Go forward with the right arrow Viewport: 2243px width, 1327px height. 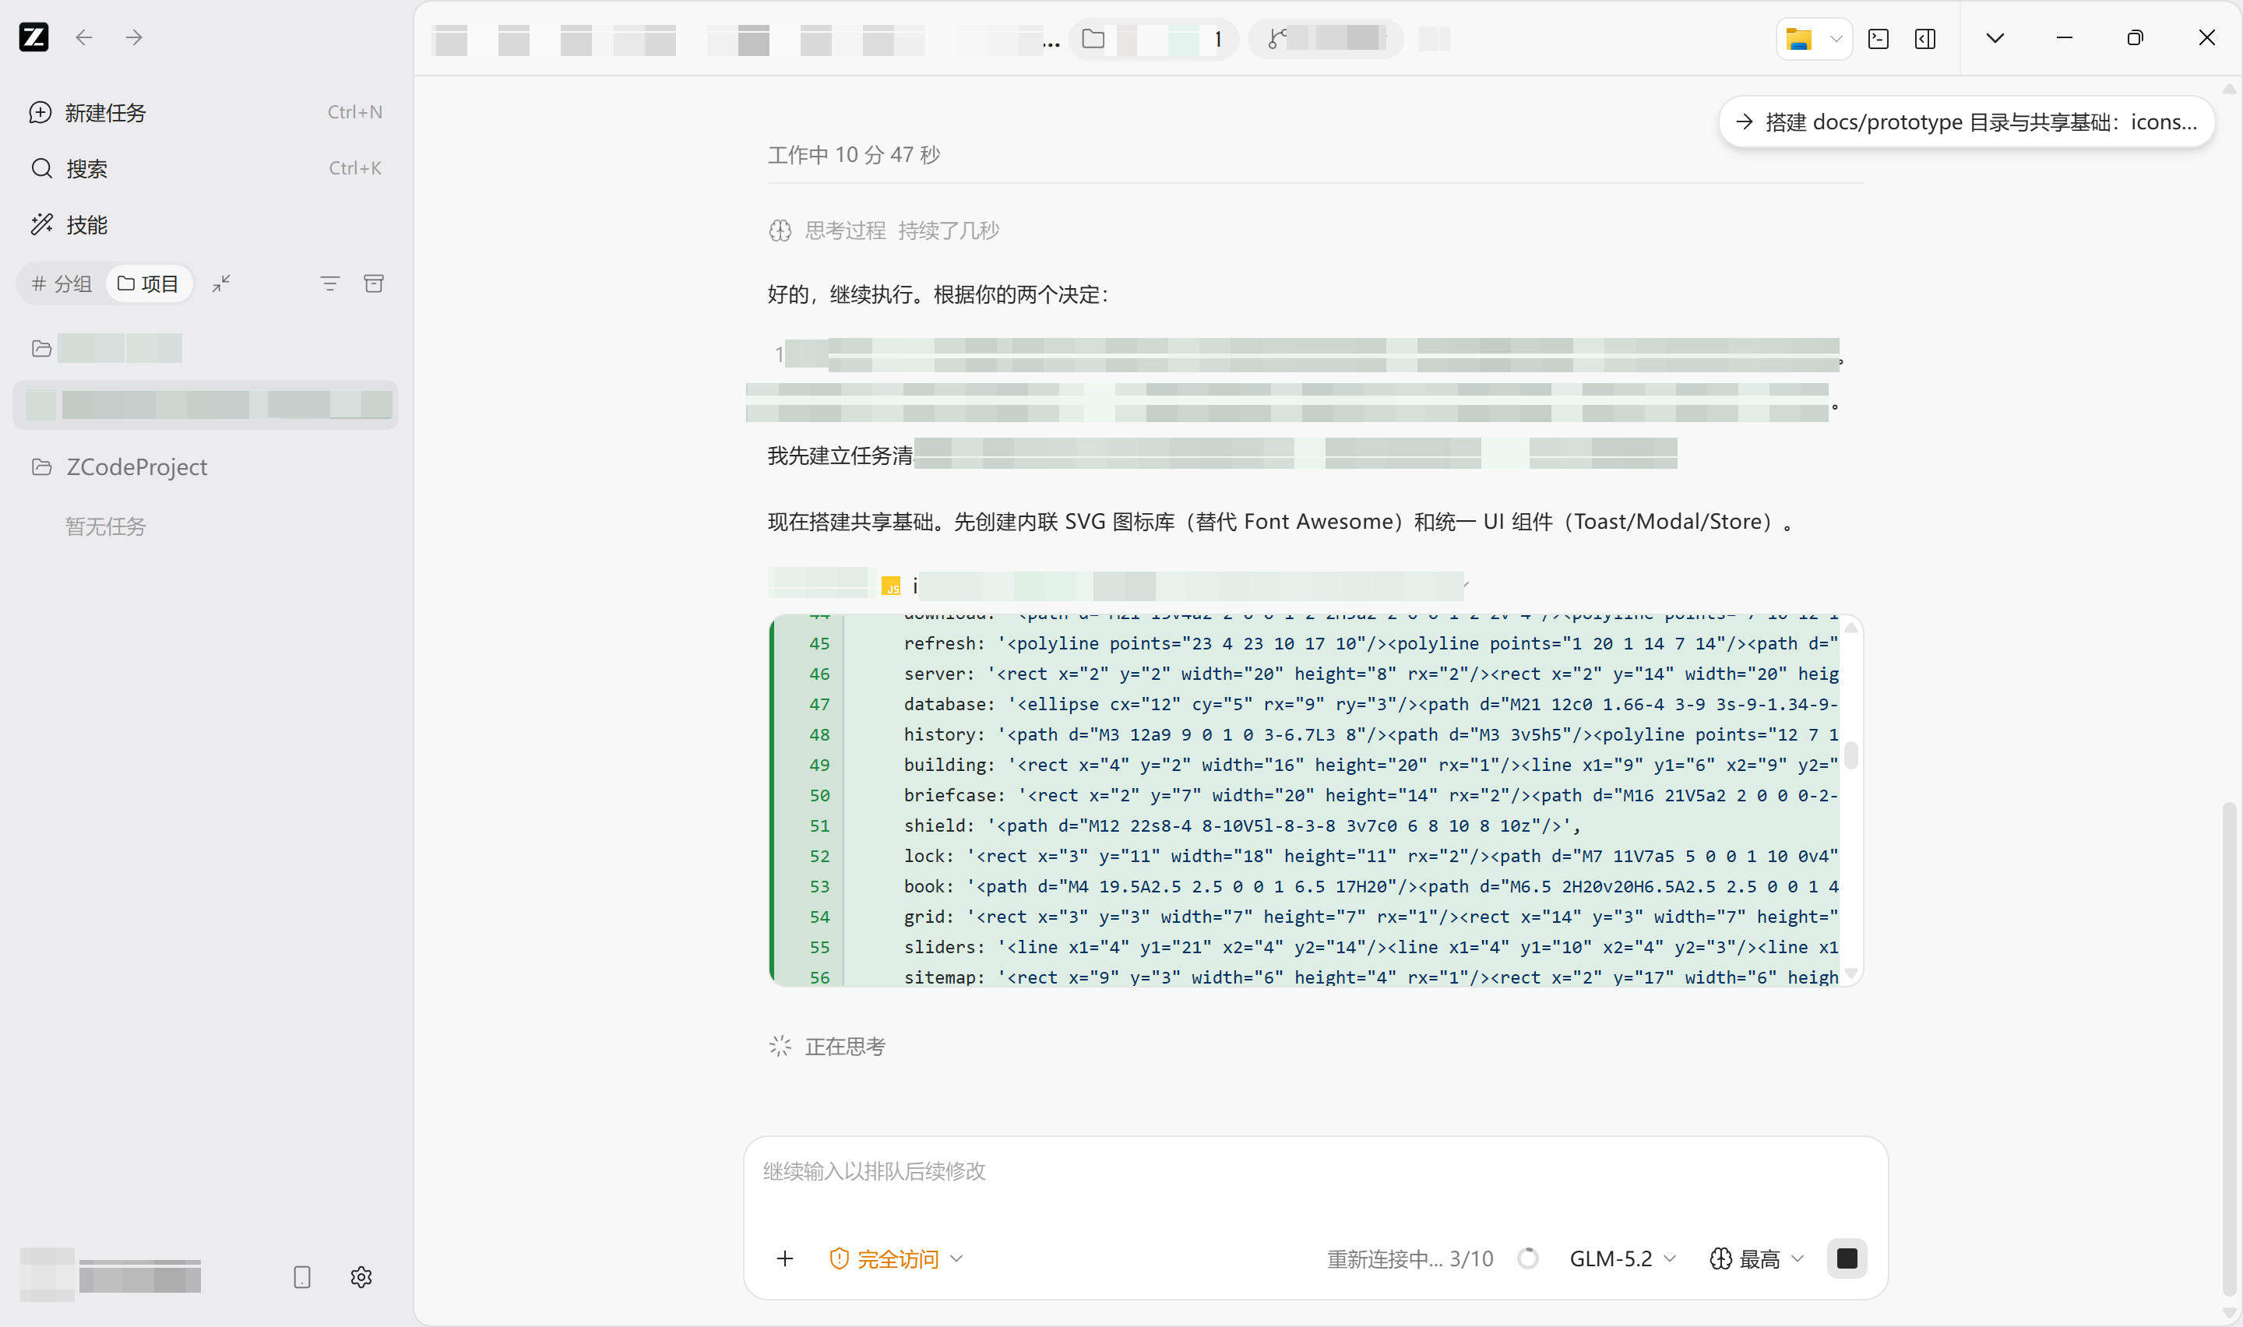134,37
